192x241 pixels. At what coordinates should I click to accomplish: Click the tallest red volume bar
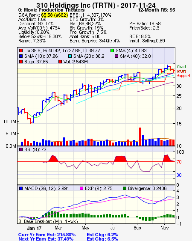coord(140,137)
